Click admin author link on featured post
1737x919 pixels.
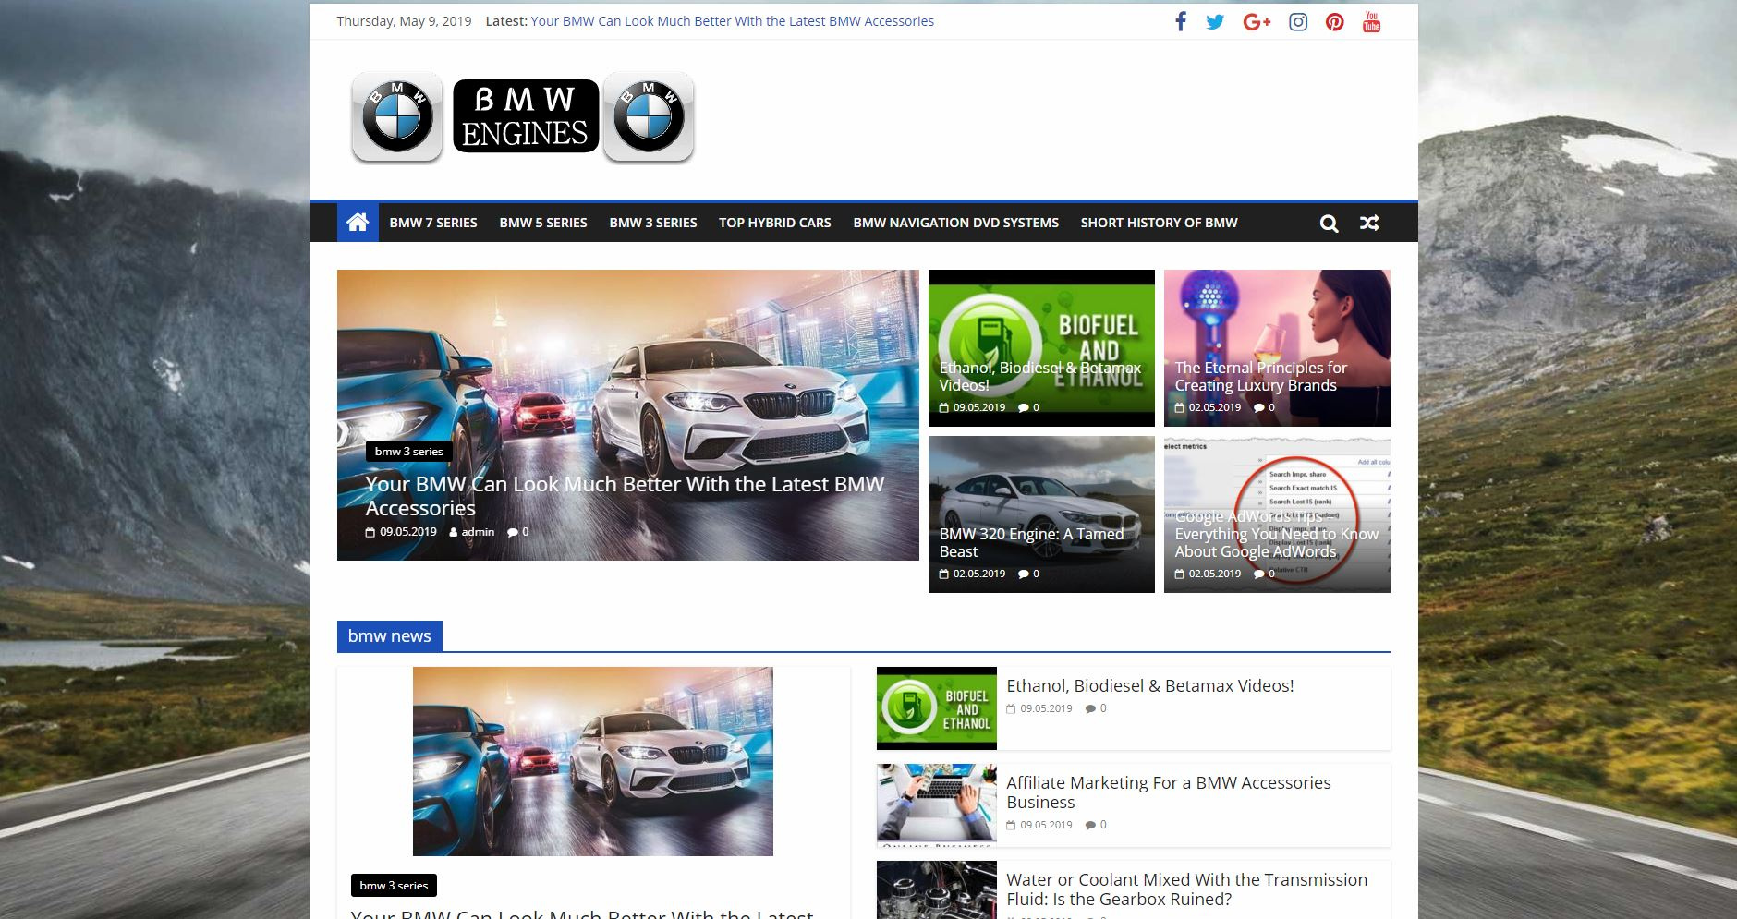(478, 532)
